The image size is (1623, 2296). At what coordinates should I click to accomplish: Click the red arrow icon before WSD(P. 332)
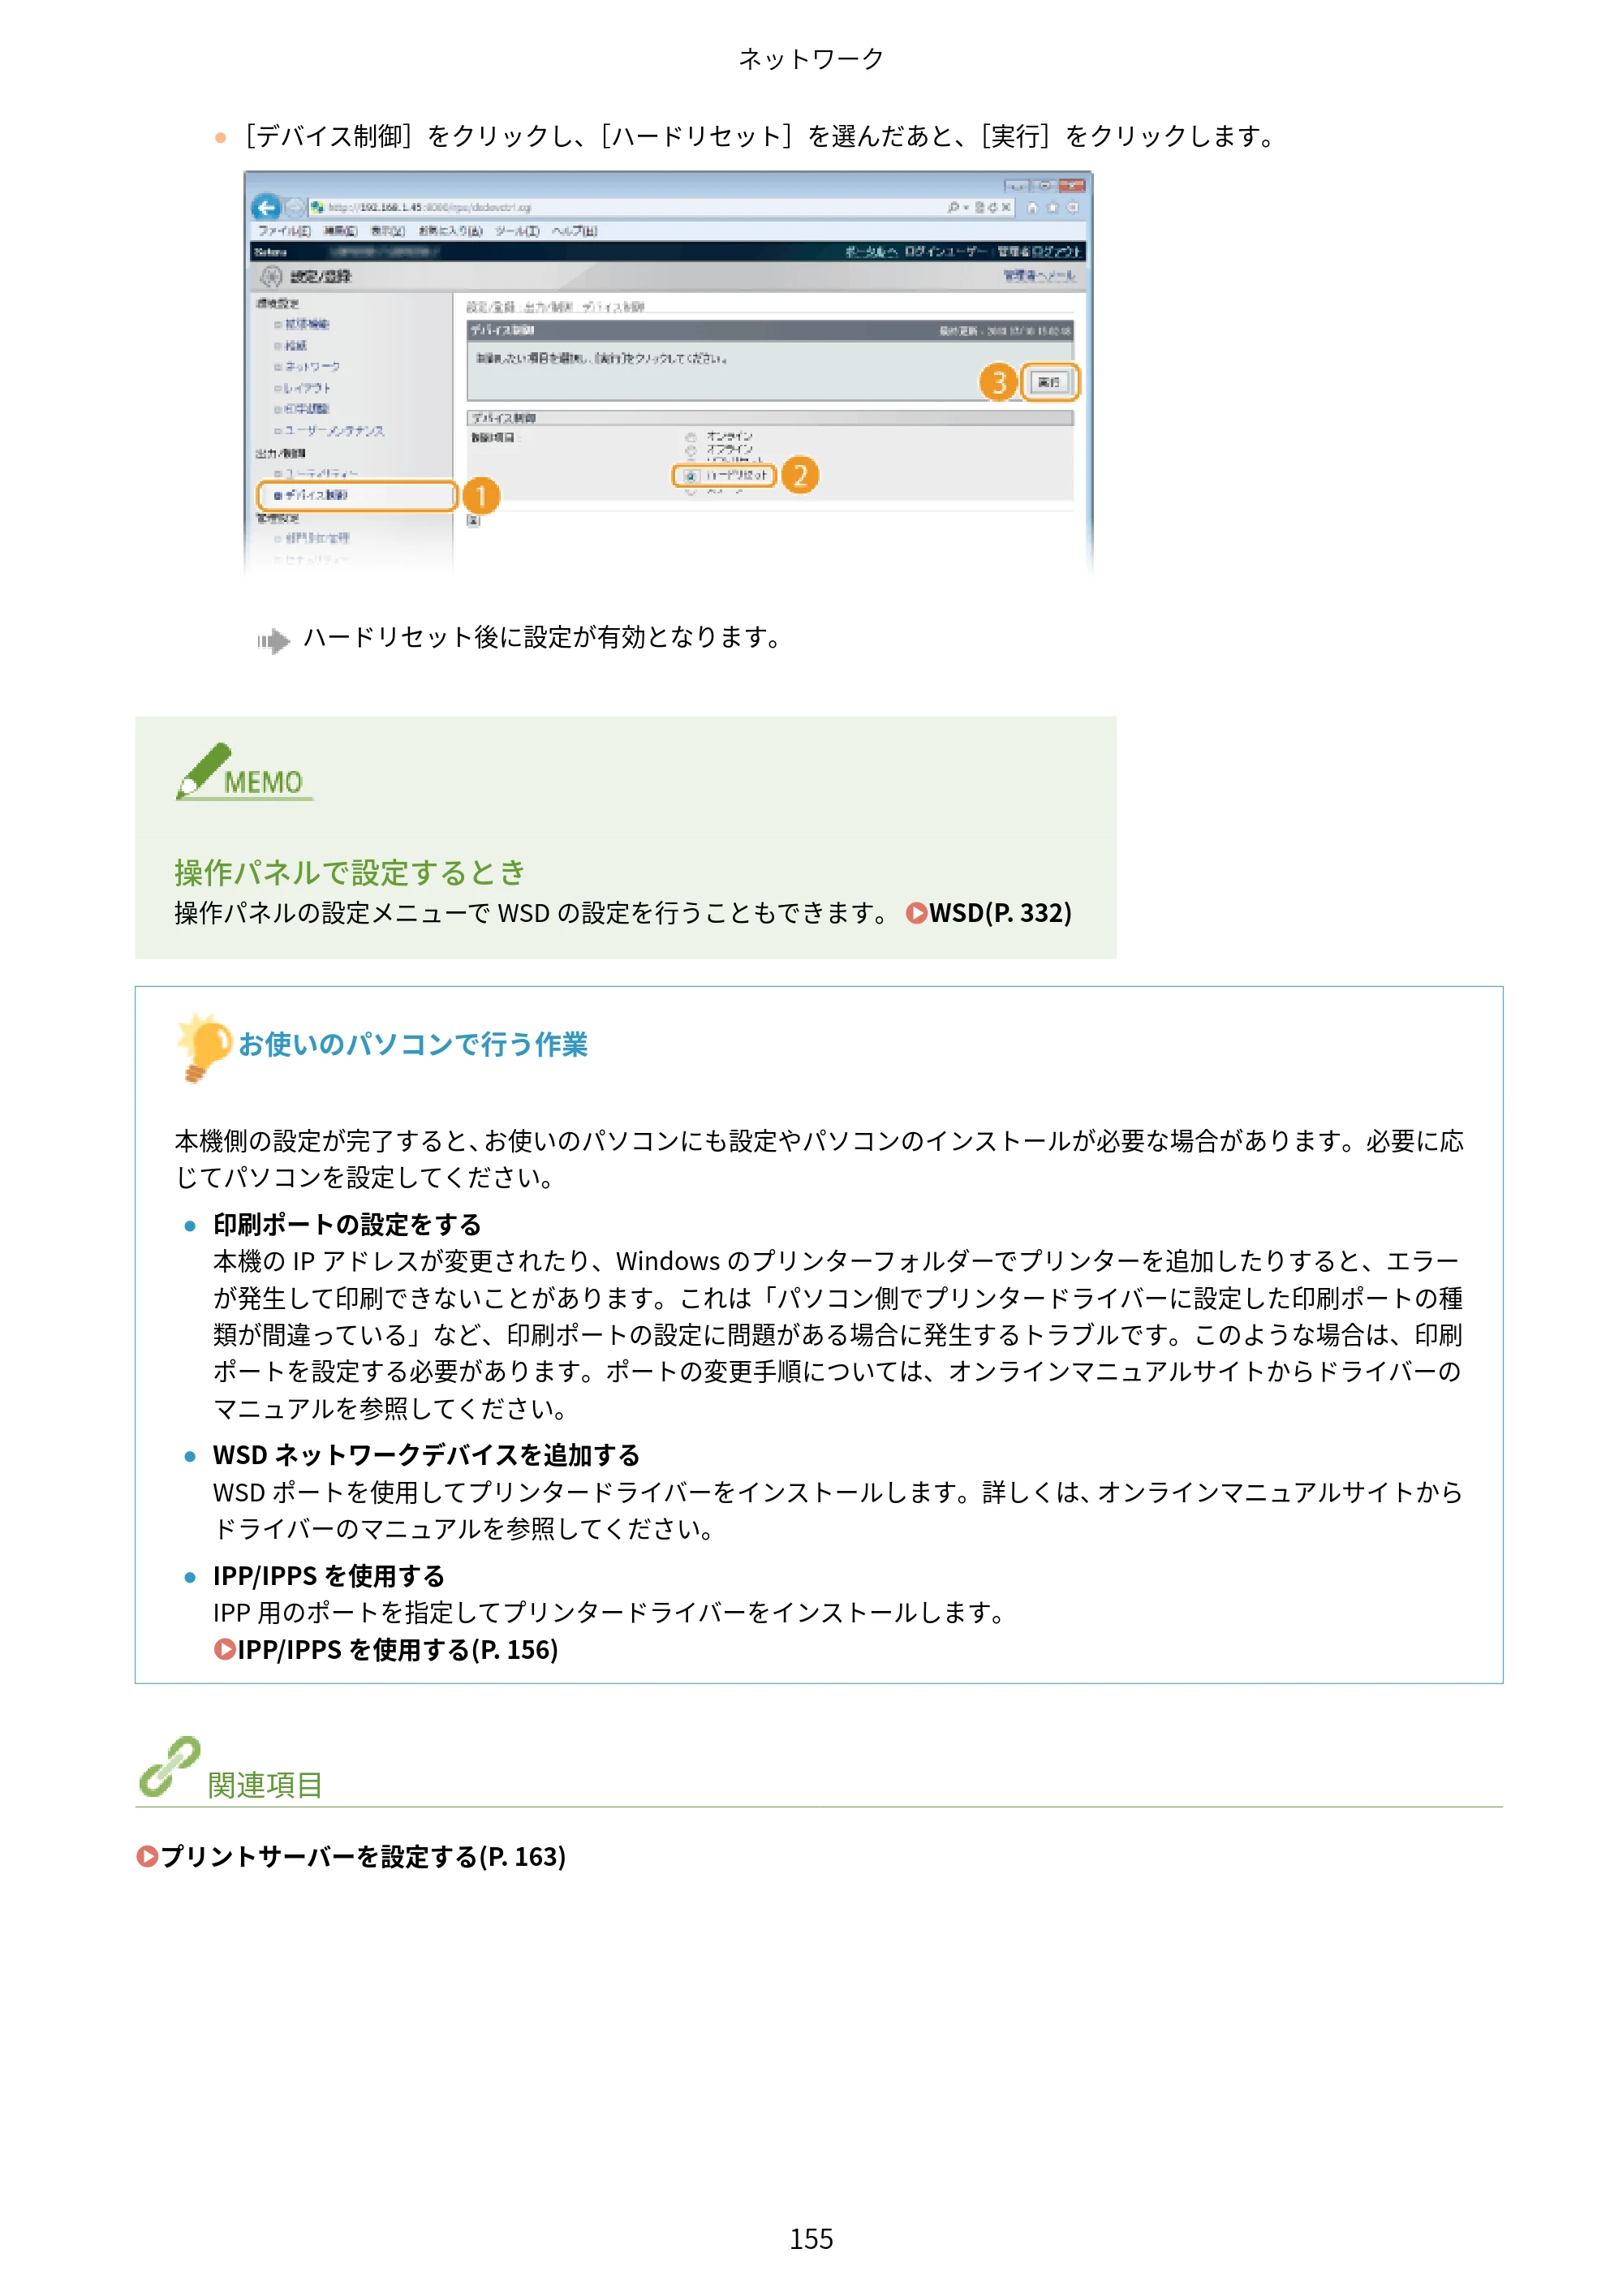pos(916,913)
